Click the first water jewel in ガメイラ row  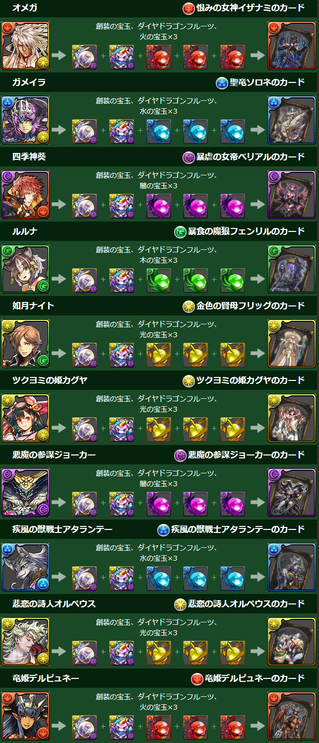[x=159, y=131]
